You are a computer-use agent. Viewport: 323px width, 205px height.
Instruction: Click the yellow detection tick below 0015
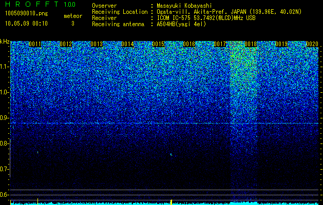(171, 201)
